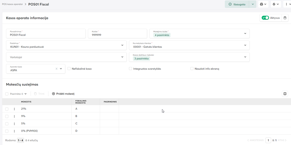Expand the Mokėjimo būdai dropdown
Viewport: 291px width, 145px height.
(245, 33)
